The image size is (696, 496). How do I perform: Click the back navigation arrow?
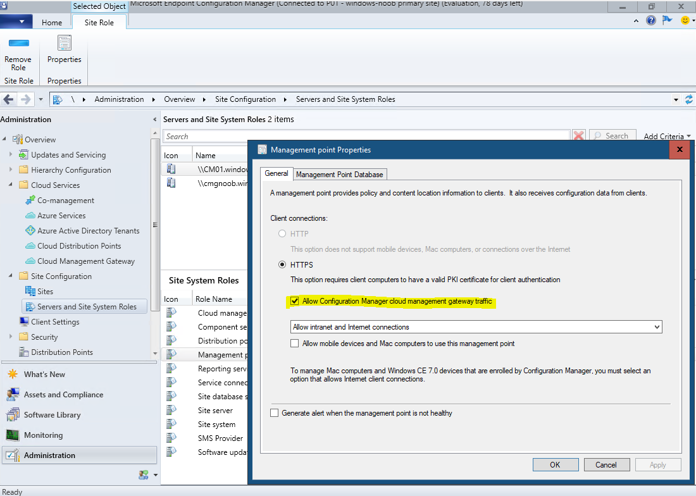pyautogui.click(x=8, y=99)
